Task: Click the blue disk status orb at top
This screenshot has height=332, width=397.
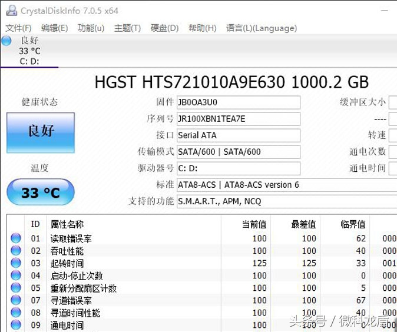Action: click(6, 41)
